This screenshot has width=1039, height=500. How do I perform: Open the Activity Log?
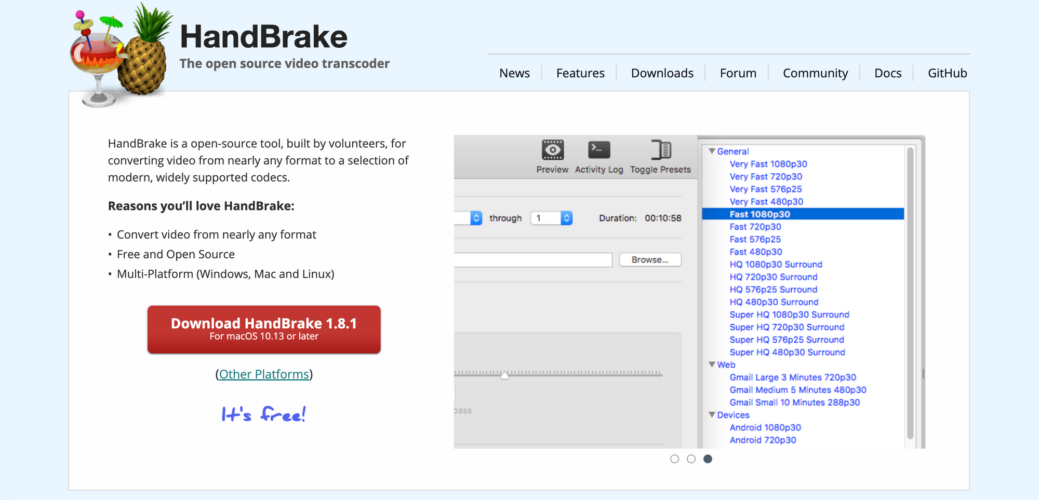[598, 150]
